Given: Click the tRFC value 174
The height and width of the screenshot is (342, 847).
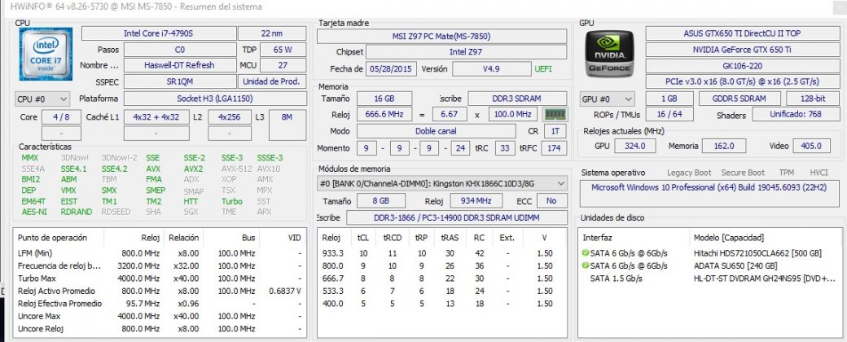Looking at the screenshot, I should [x=555, y=148].
